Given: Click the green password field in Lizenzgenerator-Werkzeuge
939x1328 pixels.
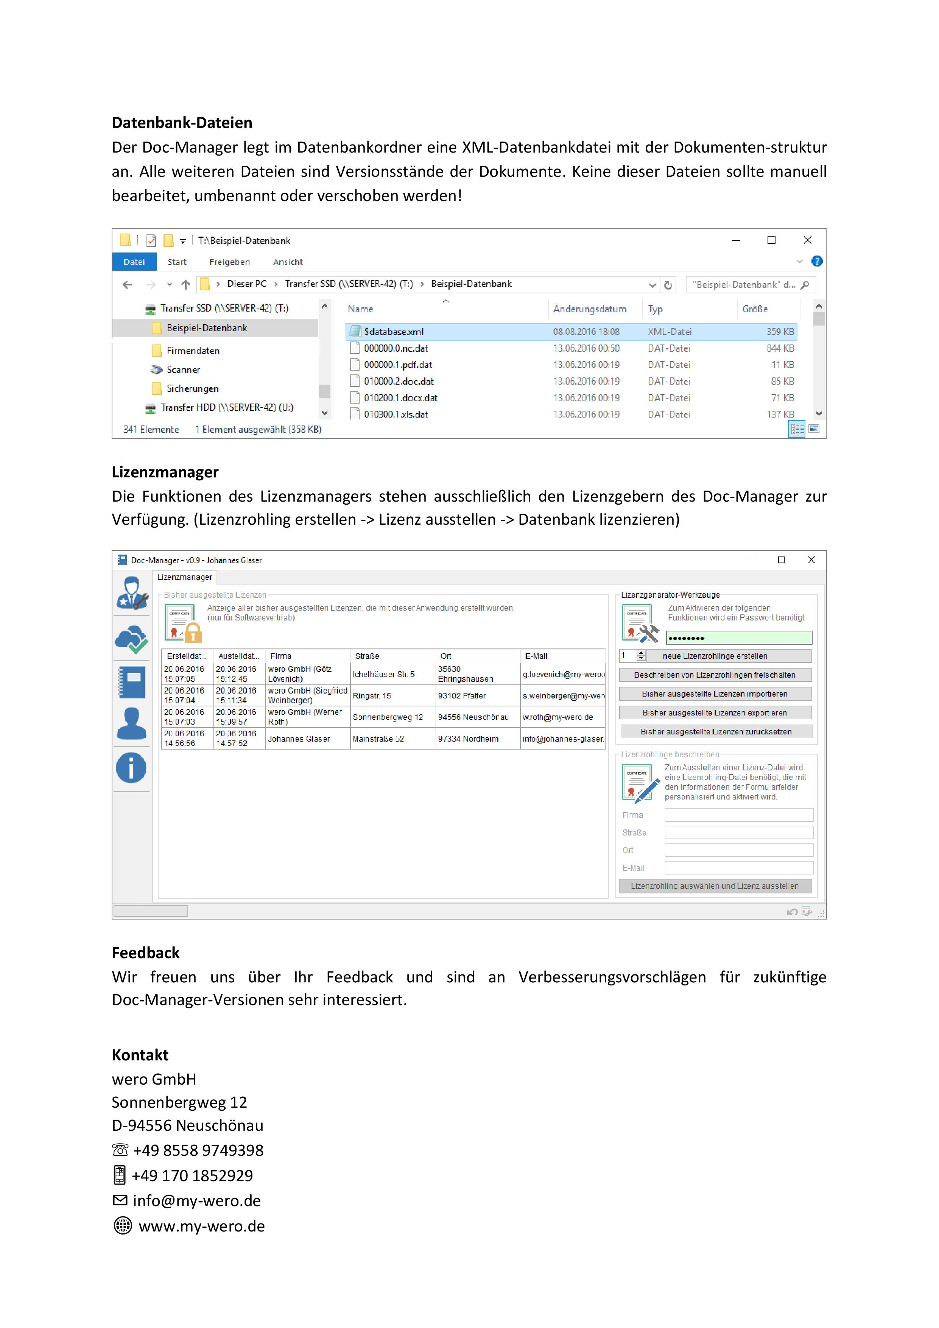Looking at the screenshot, I should pyautogui.click(x=740, y=638).
